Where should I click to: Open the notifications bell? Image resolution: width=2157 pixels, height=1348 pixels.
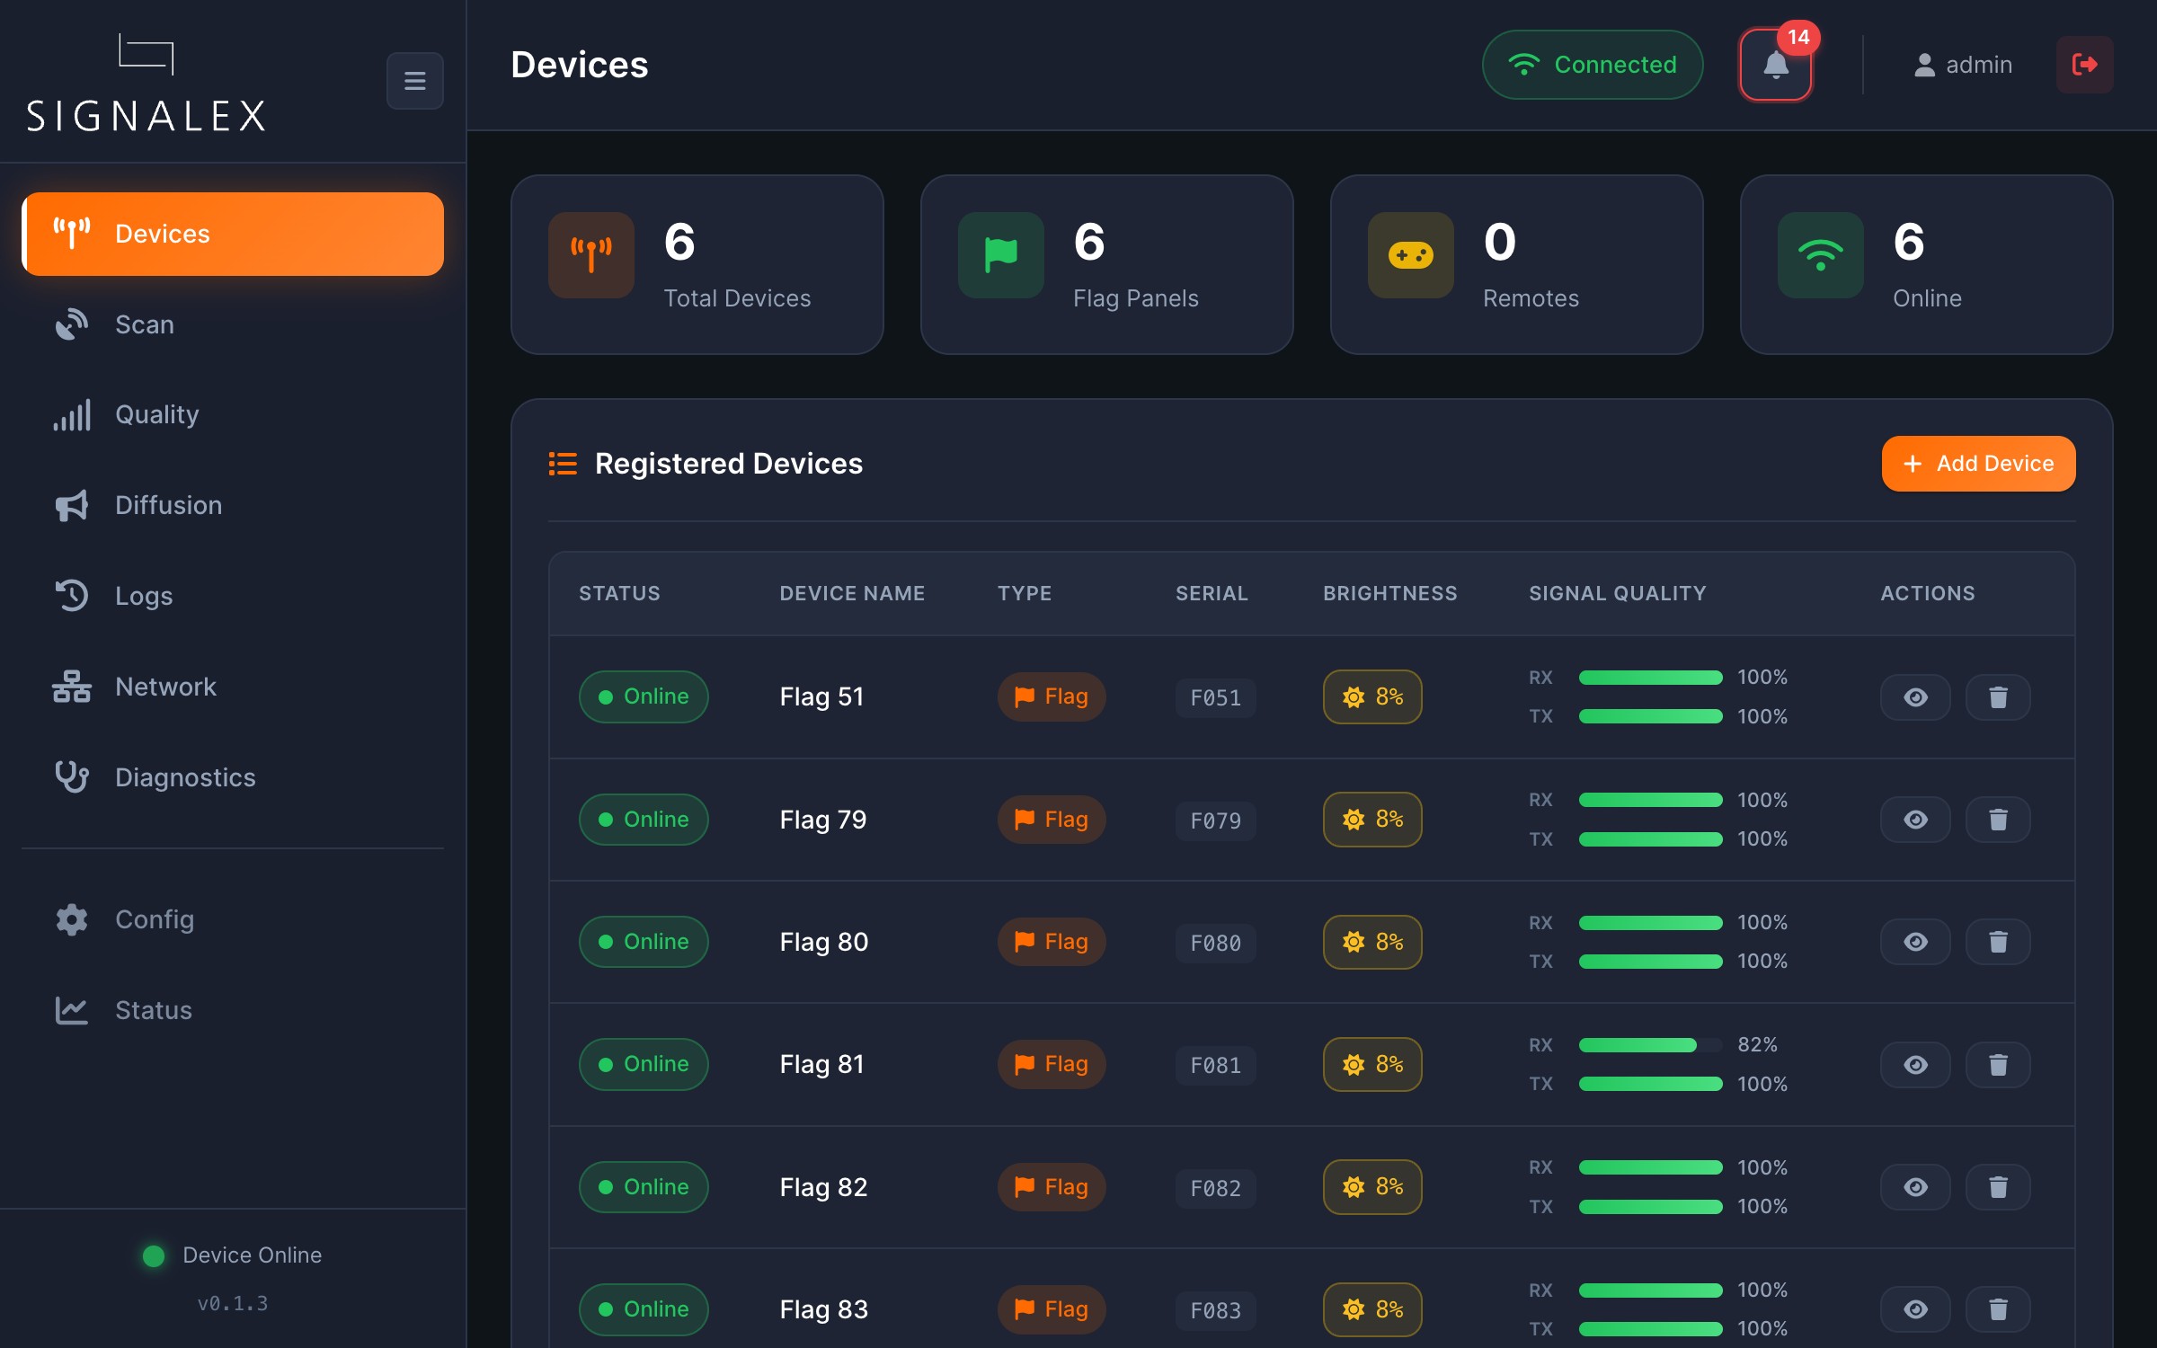click(x=1775, y=66)
